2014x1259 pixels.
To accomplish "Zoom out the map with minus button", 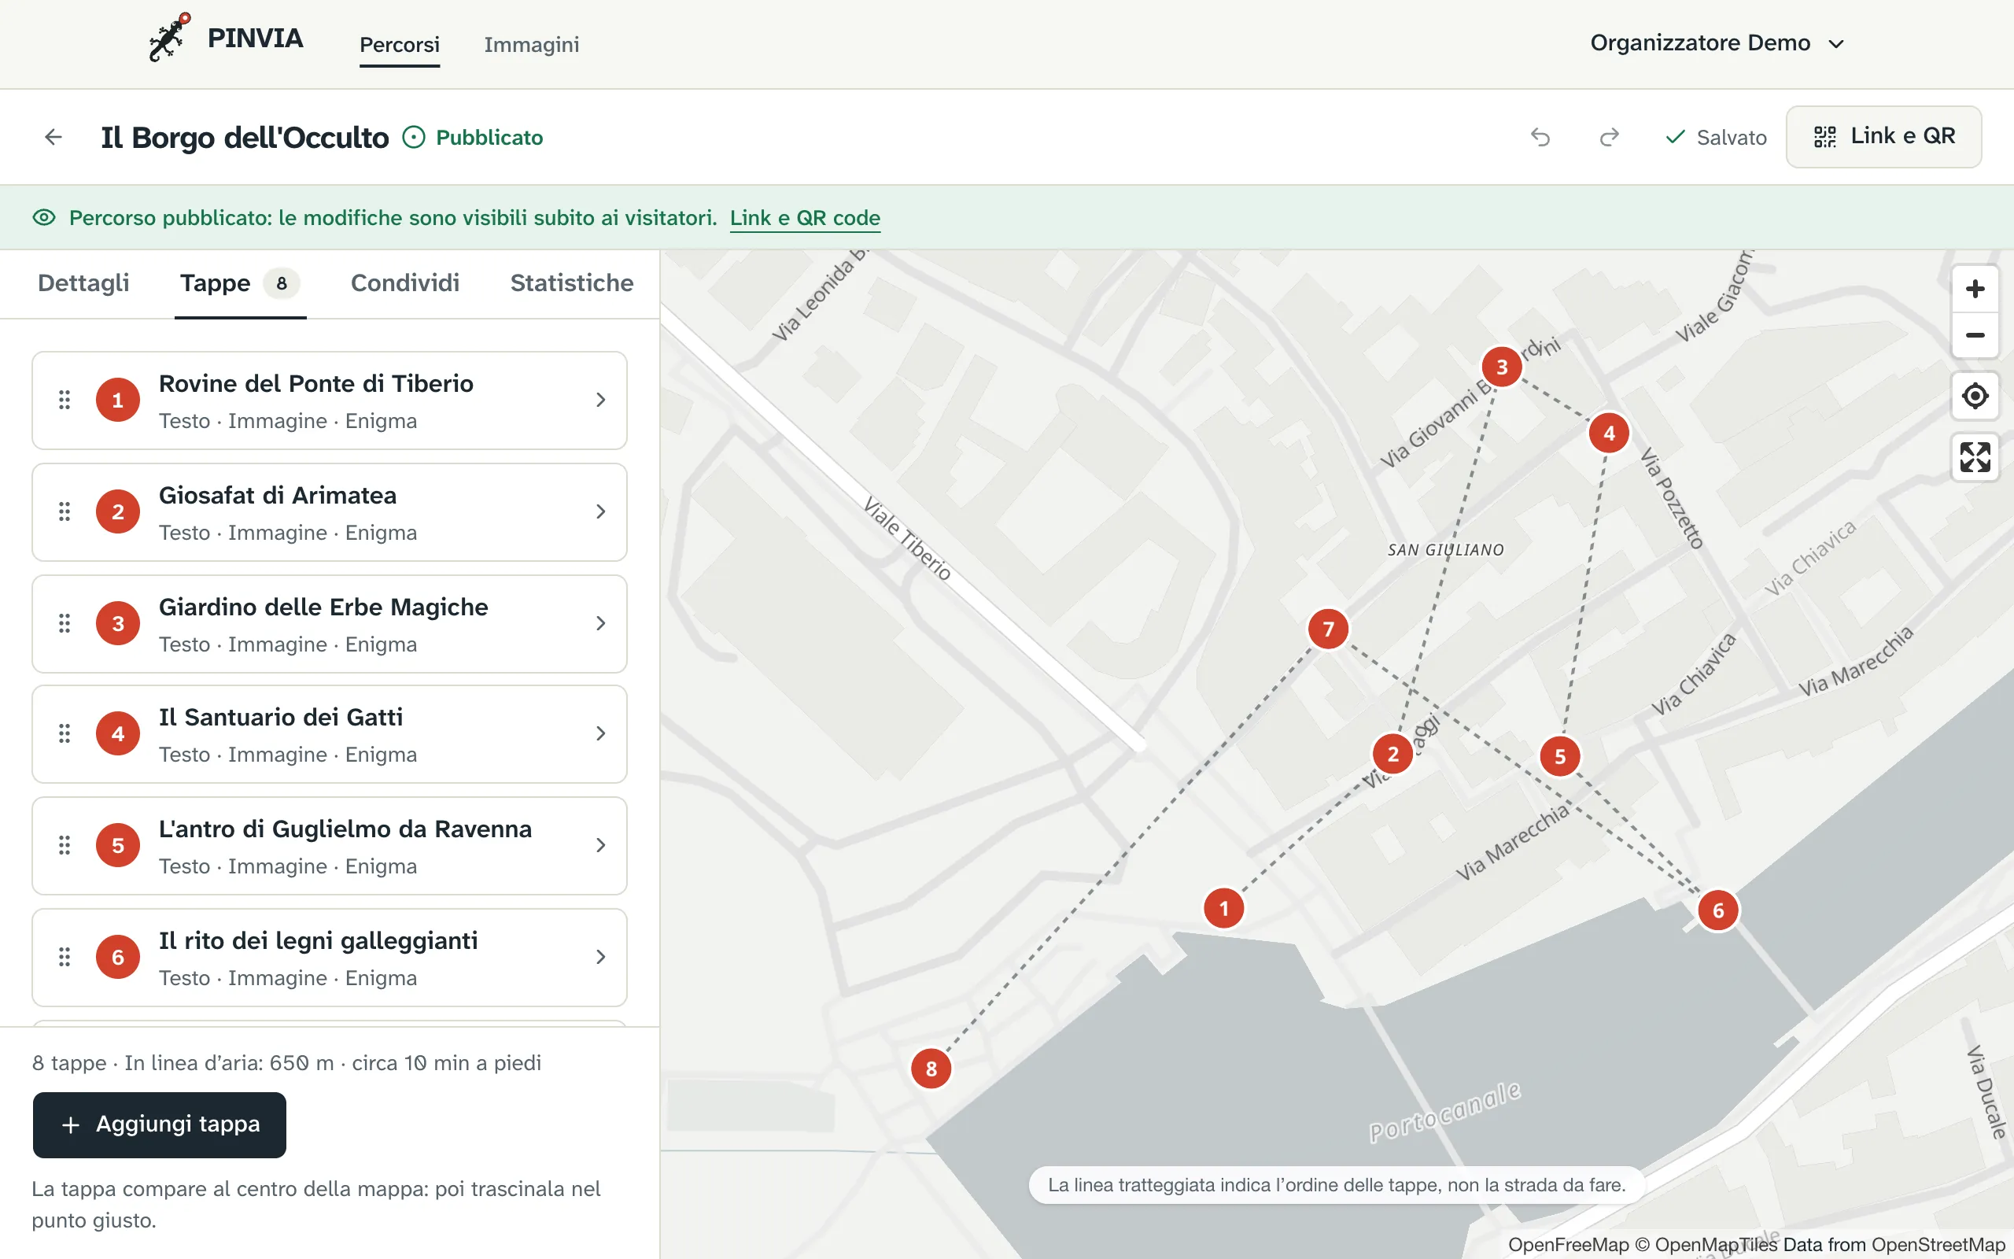I will pyautogui.click(x=1975, y=335).
